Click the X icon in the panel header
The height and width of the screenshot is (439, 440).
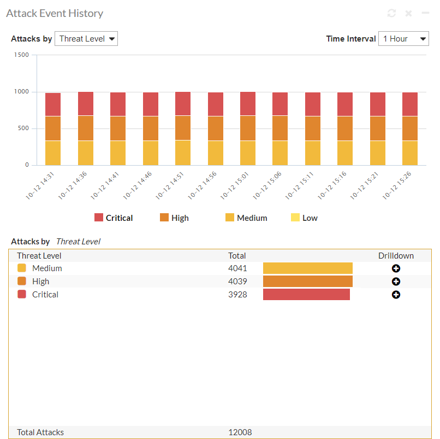408,13
